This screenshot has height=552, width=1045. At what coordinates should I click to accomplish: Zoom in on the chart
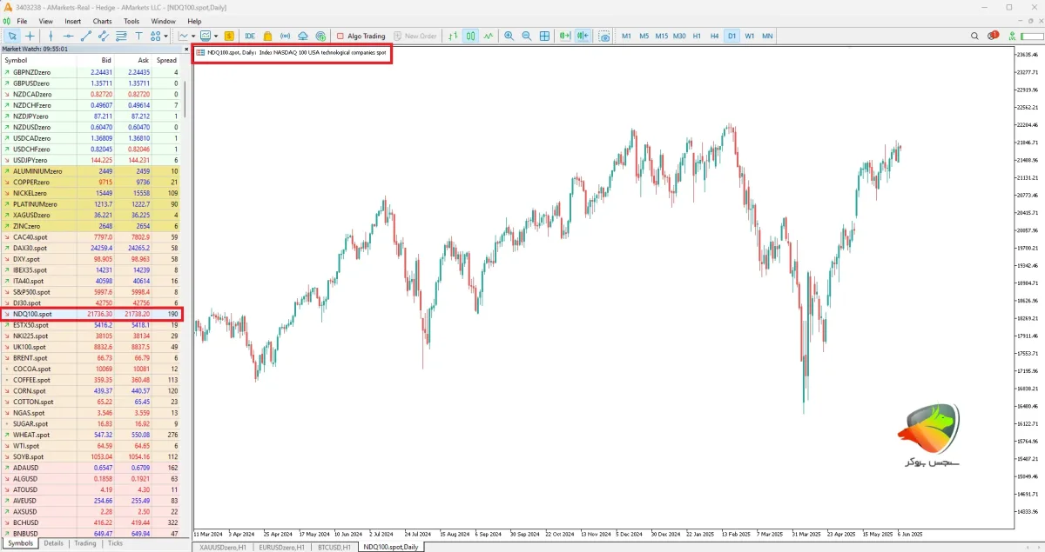coord(509,36)
